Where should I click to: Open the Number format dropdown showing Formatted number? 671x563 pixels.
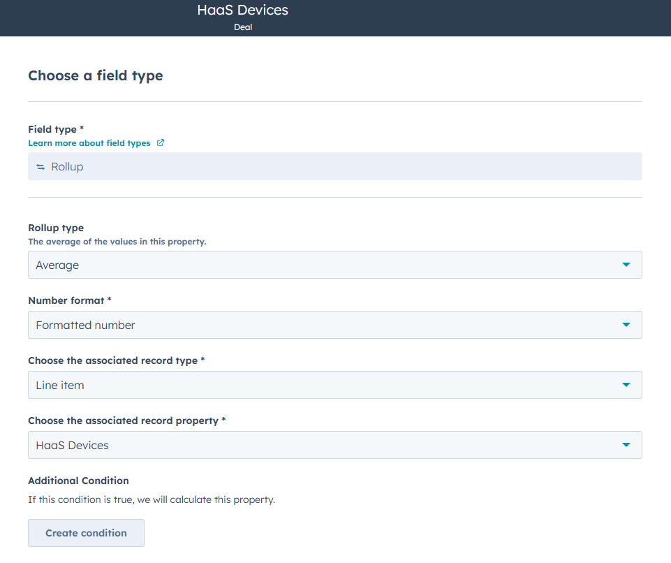pyautogui.click(x=335, y=325)
